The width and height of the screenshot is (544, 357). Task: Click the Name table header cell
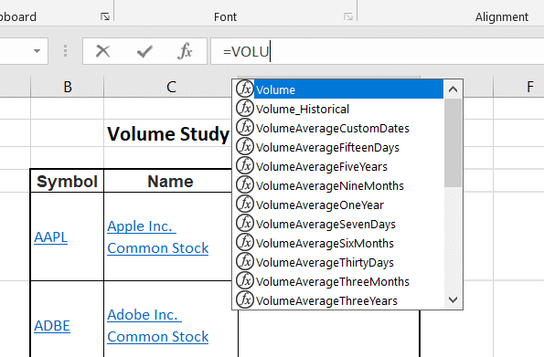click(170, 181)
